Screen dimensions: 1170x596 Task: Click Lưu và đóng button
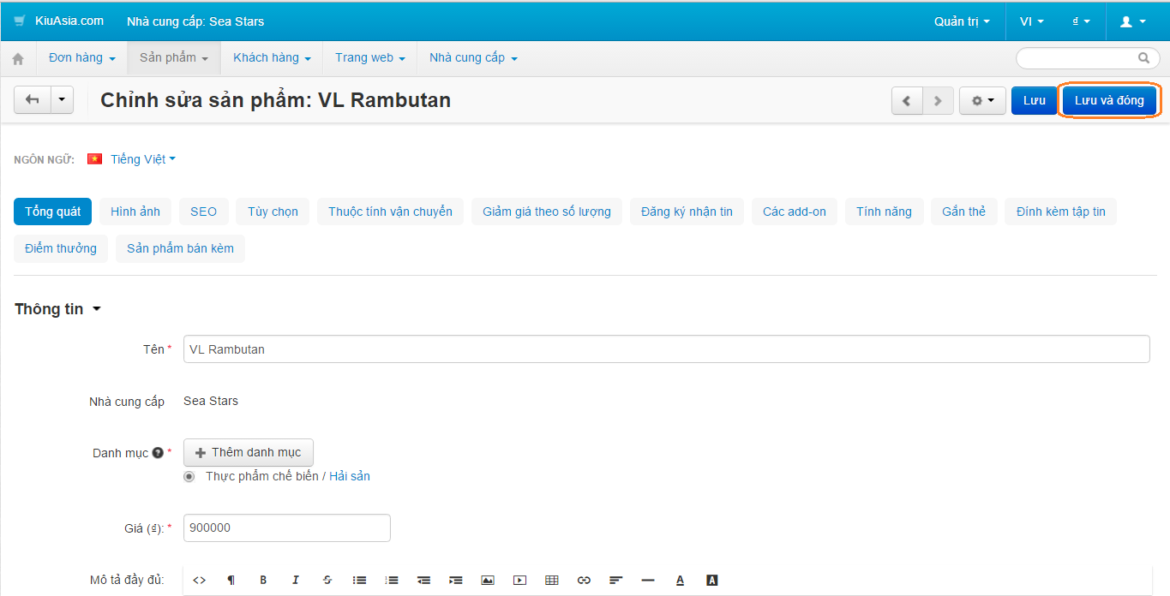point(1109,101)
